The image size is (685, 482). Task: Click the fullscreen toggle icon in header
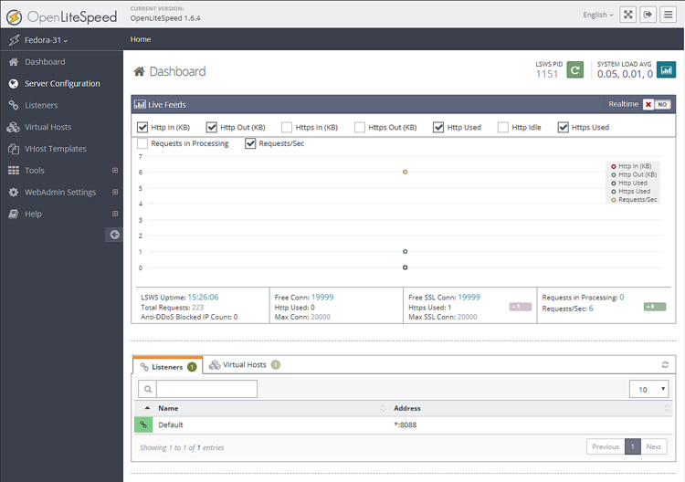click(x=627, y=15)
